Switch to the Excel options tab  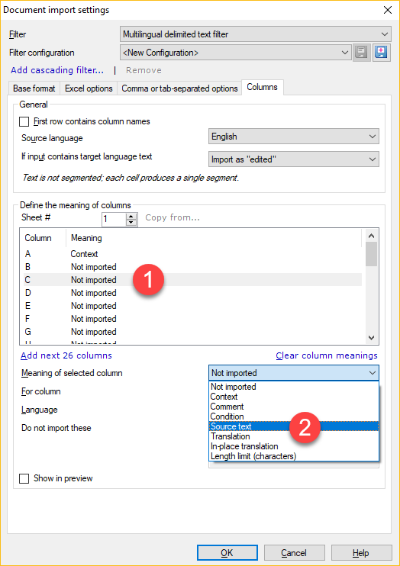point(89,88)
